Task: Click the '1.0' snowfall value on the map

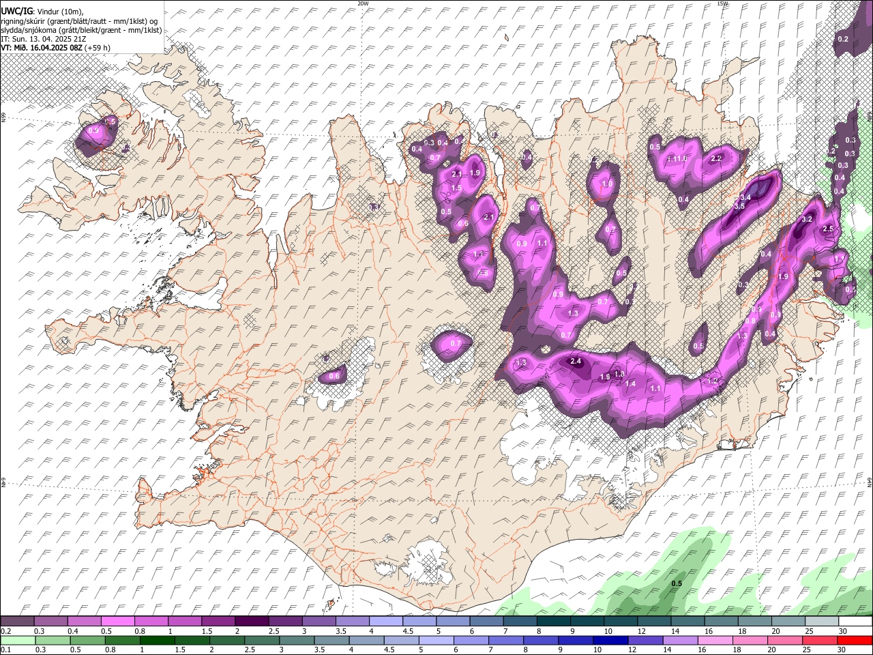Action: click(x=606, y=184)
